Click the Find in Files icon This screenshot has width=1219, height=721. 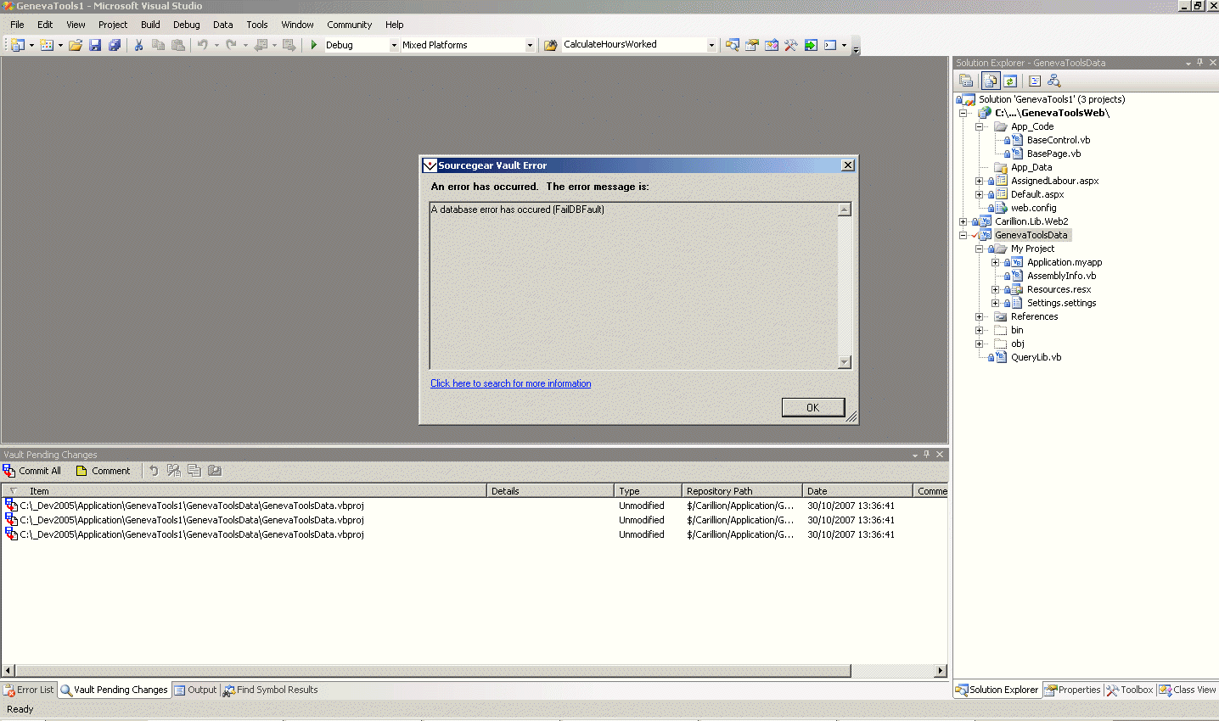pyautogui.click(x=551, y=45)
